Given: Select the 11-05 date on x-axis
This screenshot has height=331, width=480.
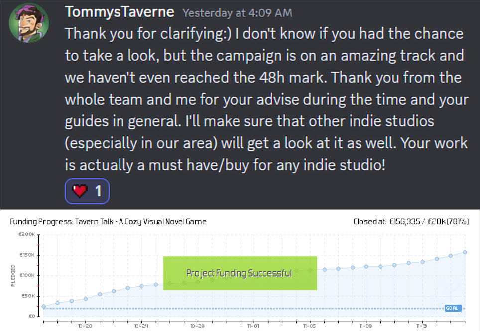Looking at the screenshot, I should pyautogui.click(x=310, y=327).
